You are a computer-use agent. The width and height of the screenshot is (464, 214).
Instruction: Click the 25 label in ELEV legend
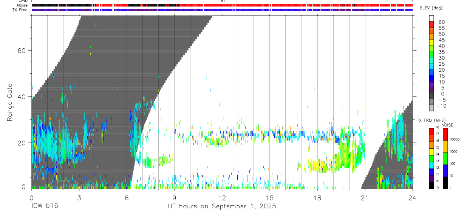(x=441, y=64)
